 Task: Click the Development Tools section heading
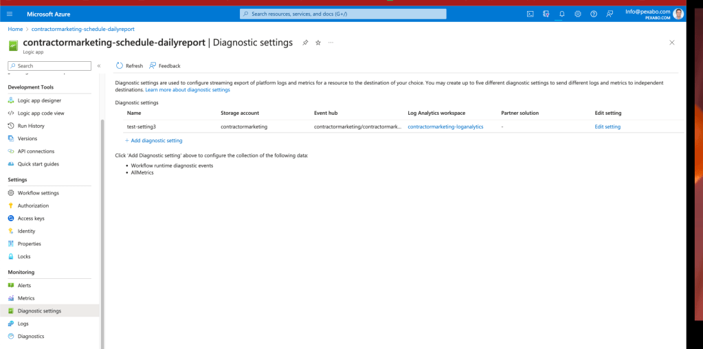pos(30,87)
